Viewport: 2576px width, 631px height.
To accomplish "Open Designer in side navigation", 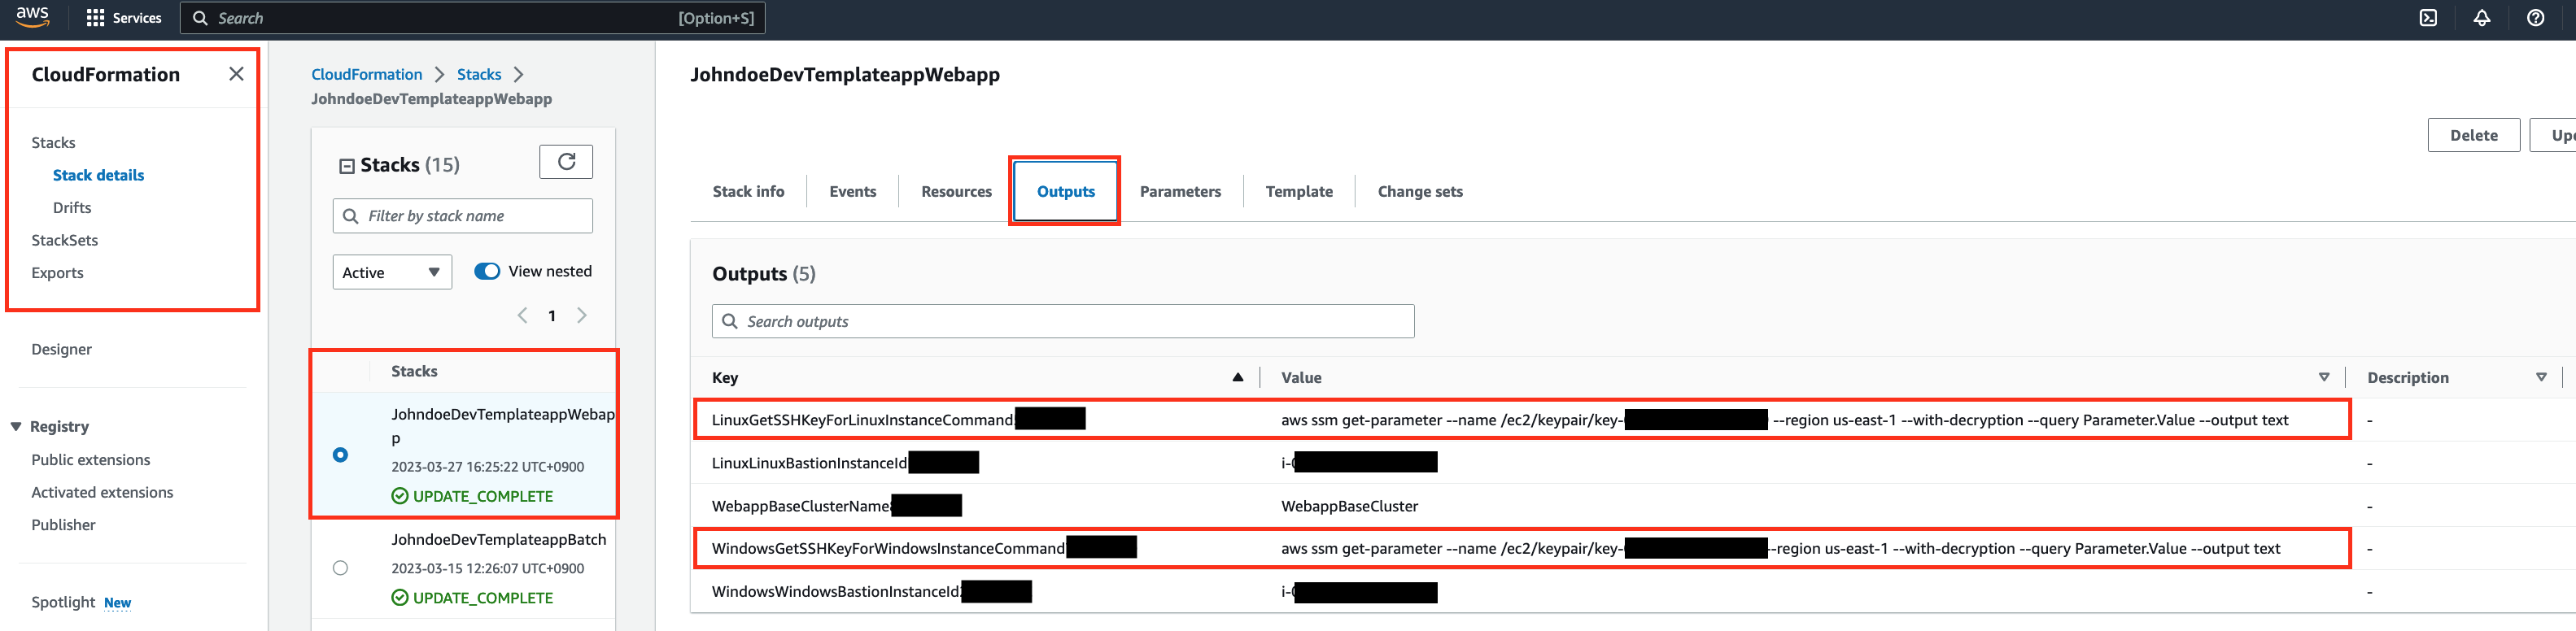I will (61, 349).
